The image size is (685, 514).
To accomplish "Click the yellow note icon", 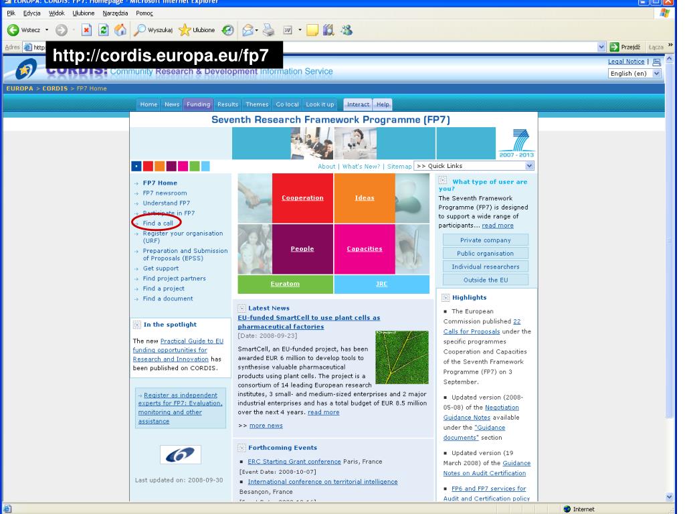I will (x=312, y=29).
